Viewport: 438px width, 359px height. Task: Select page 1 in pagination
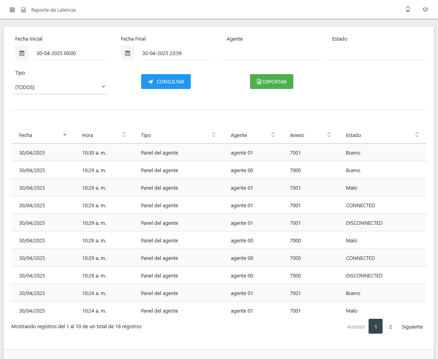[x=376, y=326]
